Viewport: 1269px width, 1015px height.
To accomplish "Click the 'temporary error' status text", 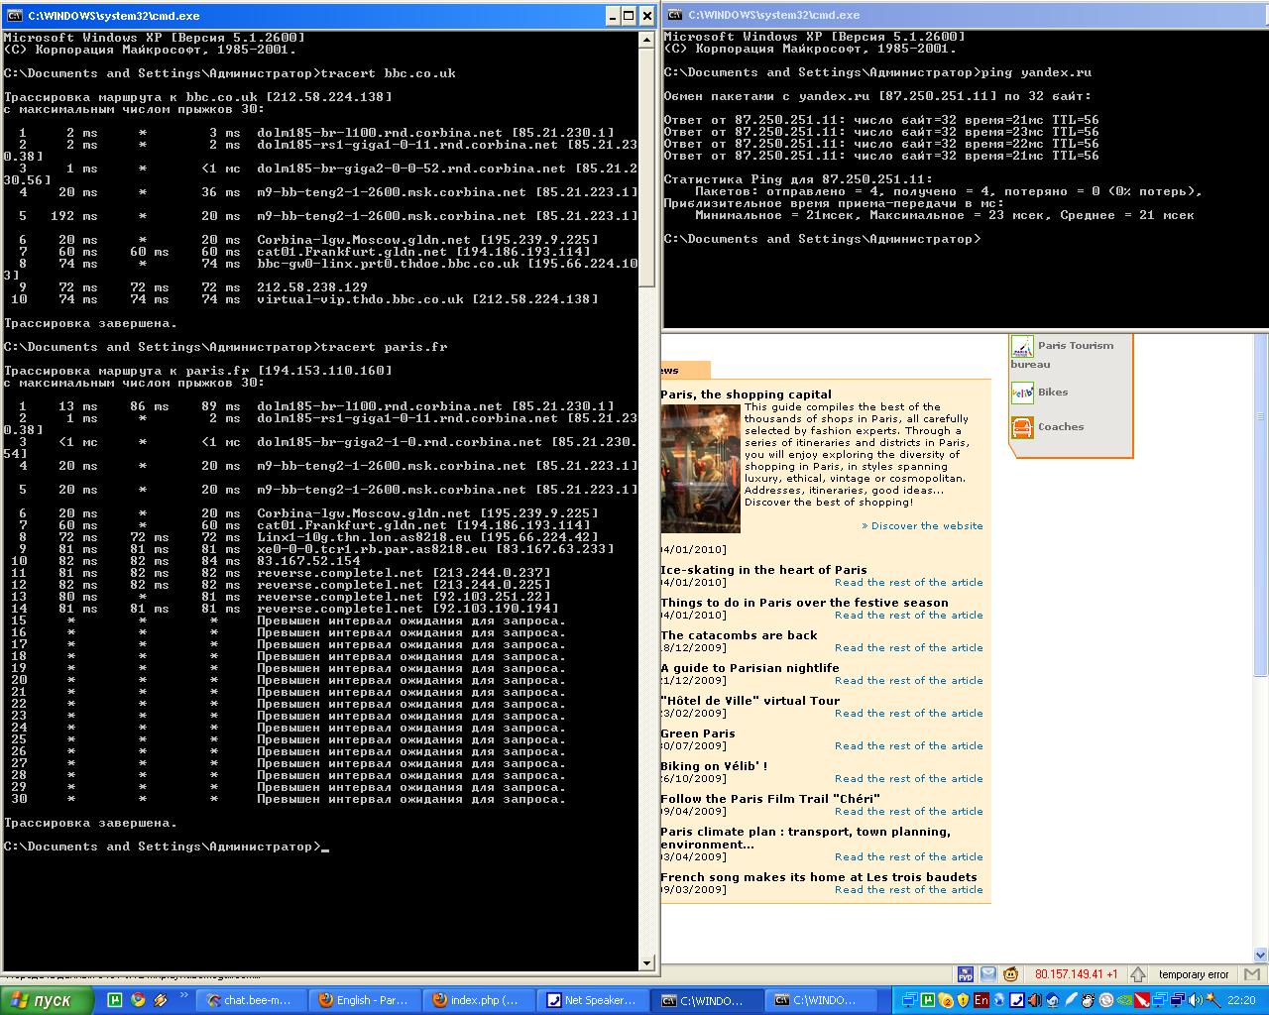I will [x=1194, y=974].
